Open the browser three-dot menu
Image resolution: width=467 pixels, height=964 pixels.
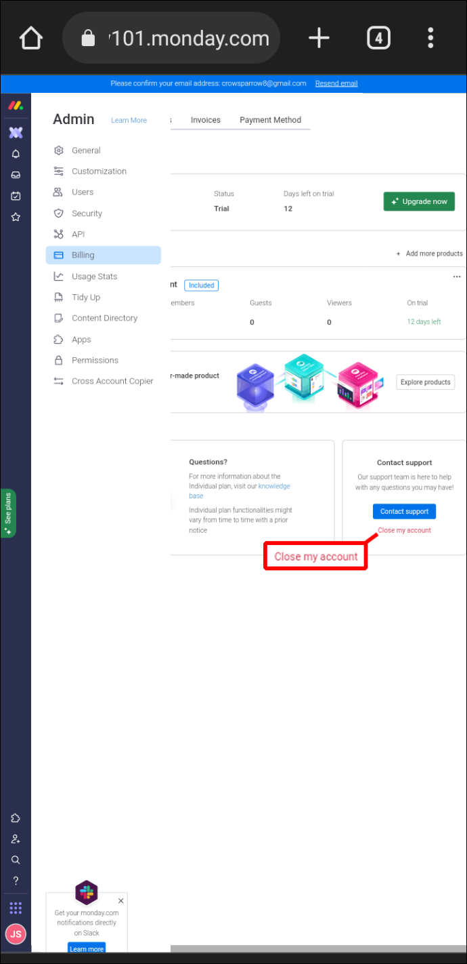point(430,38)
